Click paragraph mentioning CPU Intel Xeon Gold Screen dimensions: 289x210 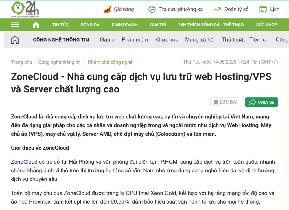[143, 197]
